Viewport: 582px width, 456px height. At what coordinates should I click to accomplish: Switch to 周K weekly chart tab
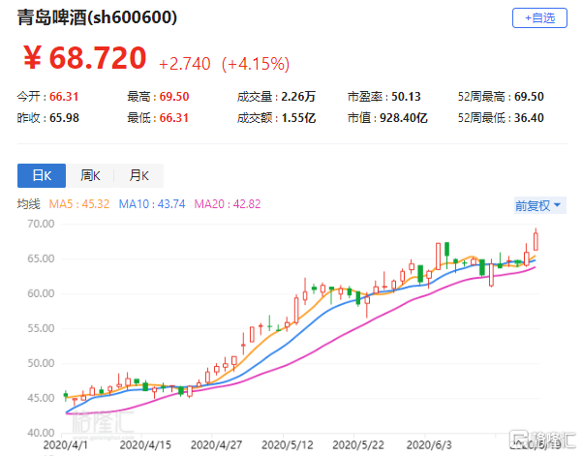[x=90, y=175]
